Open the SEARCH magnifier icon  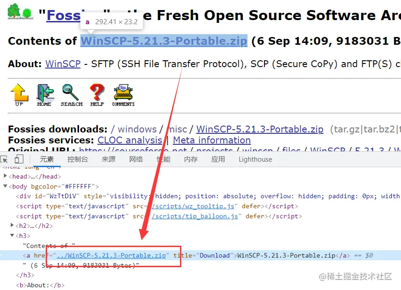point(71,95)
